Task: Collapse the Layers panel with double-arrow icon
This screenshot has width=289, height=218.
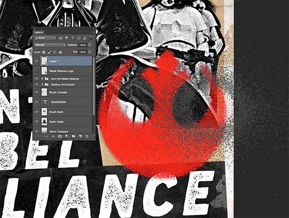Action: 93,28
